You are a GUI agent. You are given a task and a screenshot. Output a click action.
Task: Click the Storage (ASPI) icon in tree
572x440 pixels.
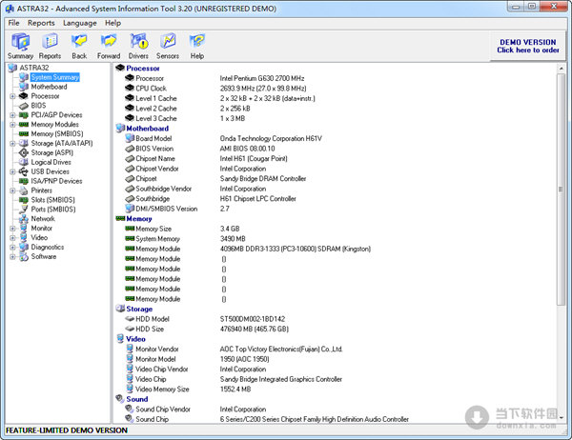point(24,152)
